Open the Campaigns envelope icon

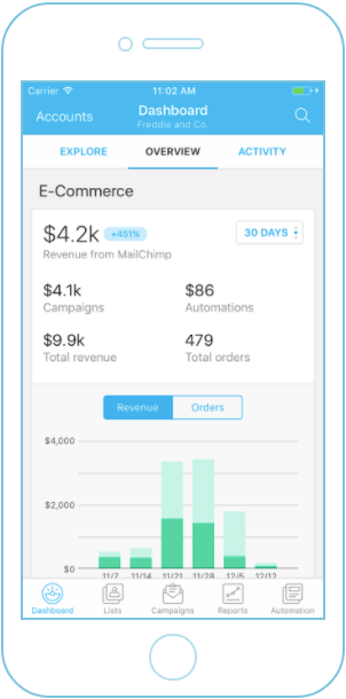(x=173, y=593)
